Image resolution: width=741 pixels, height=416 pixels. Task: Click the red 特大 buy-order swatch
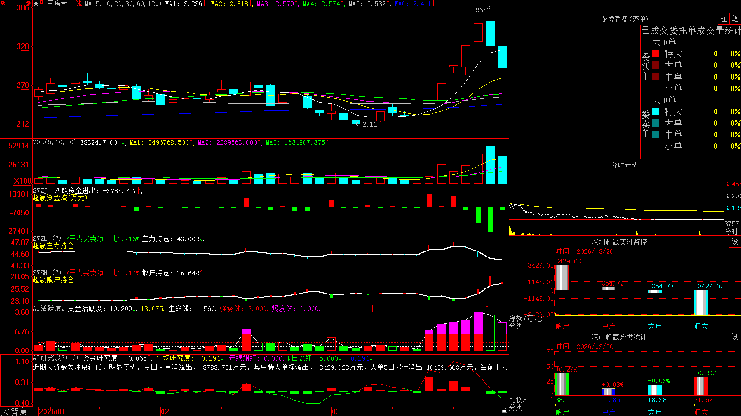point(656,54)
